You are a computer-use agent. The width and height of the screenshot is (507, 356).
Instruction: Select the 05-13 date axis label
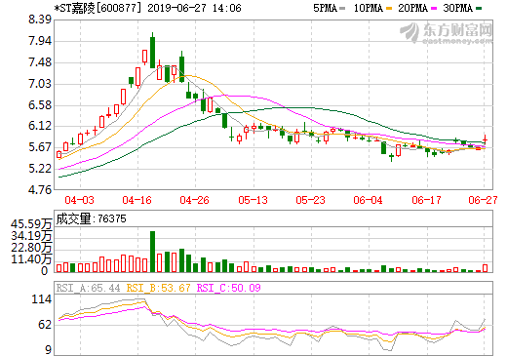pos(253,200)
